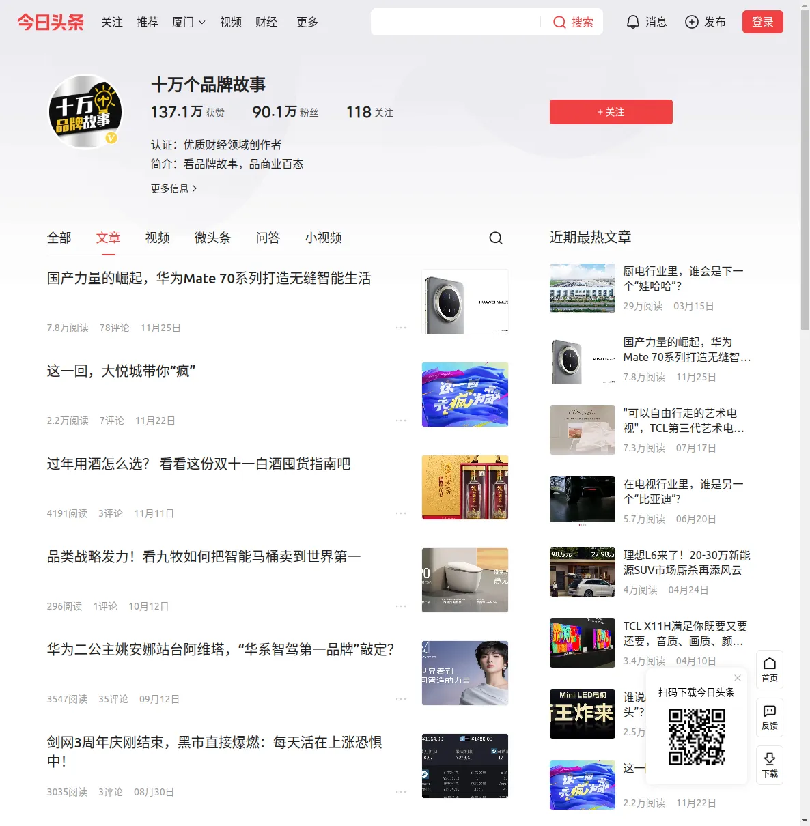Switch to the 问答 tab
The image size is (810, 826).
pos(268,238)
